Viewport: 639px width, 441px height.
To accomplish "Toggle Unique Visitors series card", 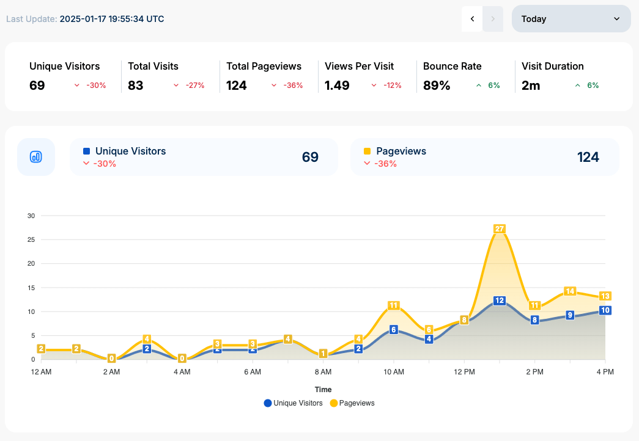I will [x=204, y=157].
